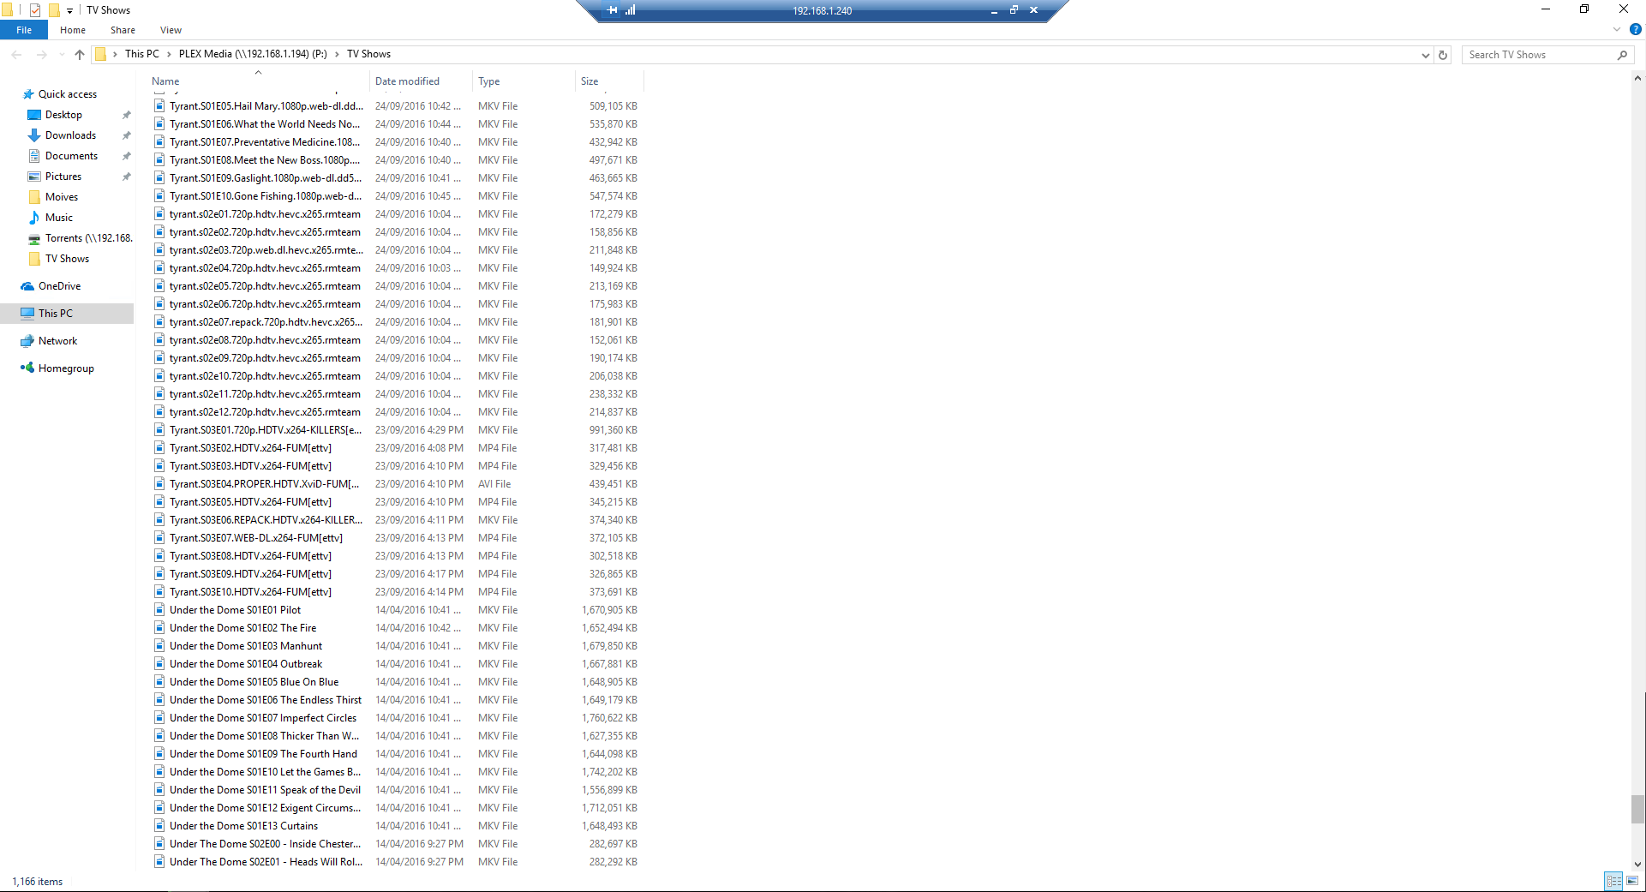Select Under the Dome S01E01 Pilot
This screenshot has width=1646, height=892.
pos(236,610)
